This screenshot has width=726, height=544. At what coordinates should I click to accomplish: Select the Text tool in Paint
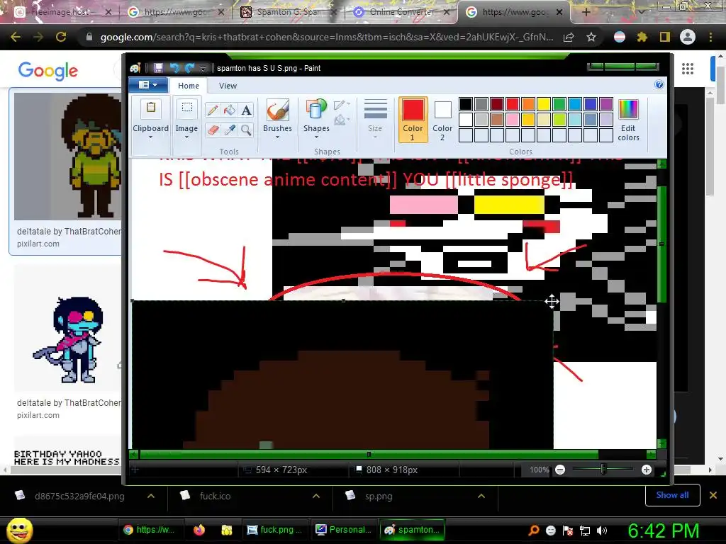(x=246, y=110)
